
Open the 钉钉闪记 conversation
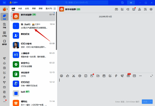33,84
